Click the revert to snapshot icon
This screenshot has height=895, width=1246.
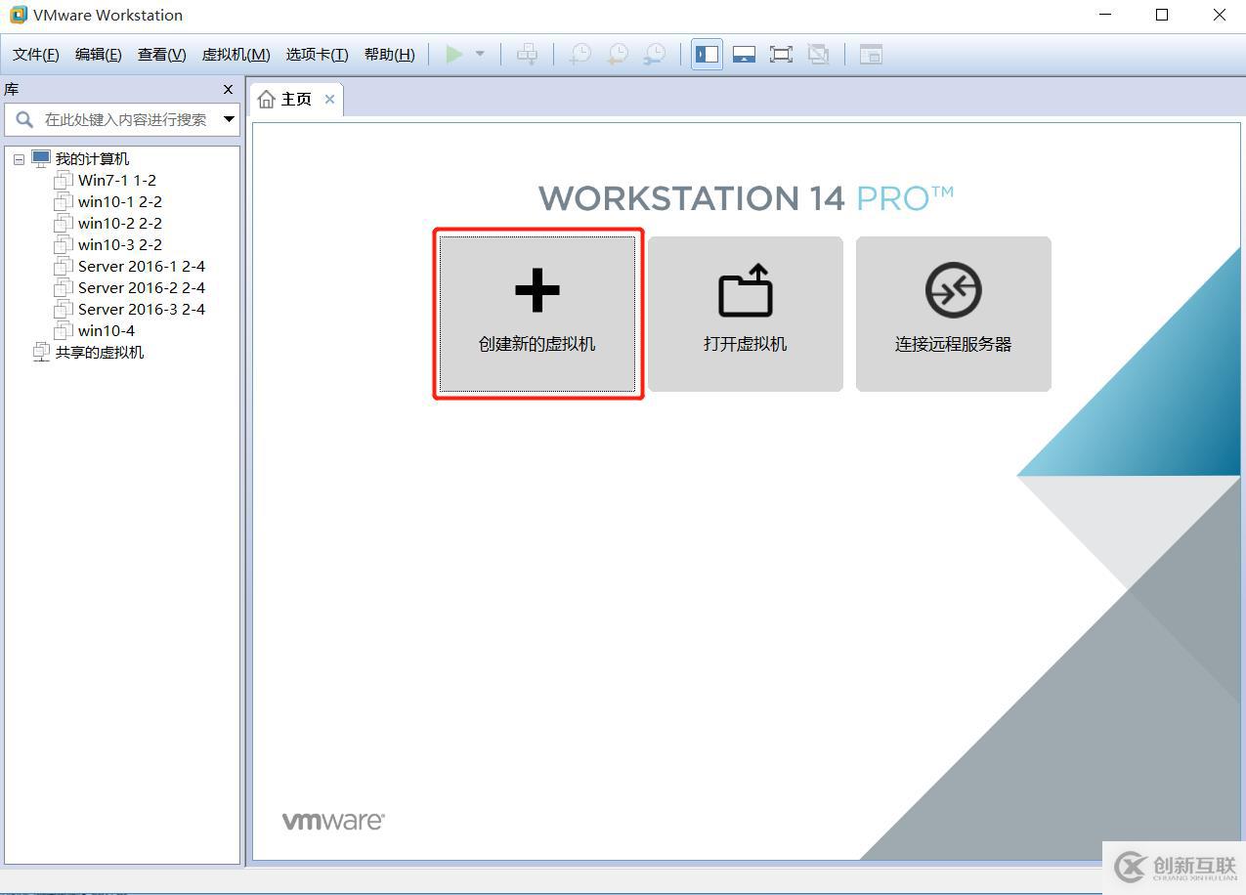tap(618, 54)
